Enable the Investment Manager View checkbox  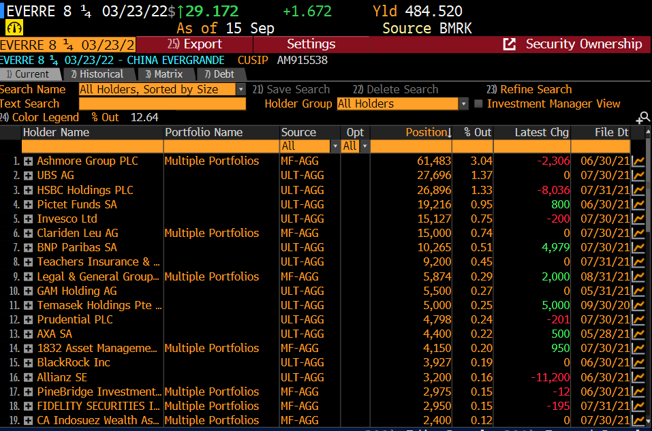478,103
